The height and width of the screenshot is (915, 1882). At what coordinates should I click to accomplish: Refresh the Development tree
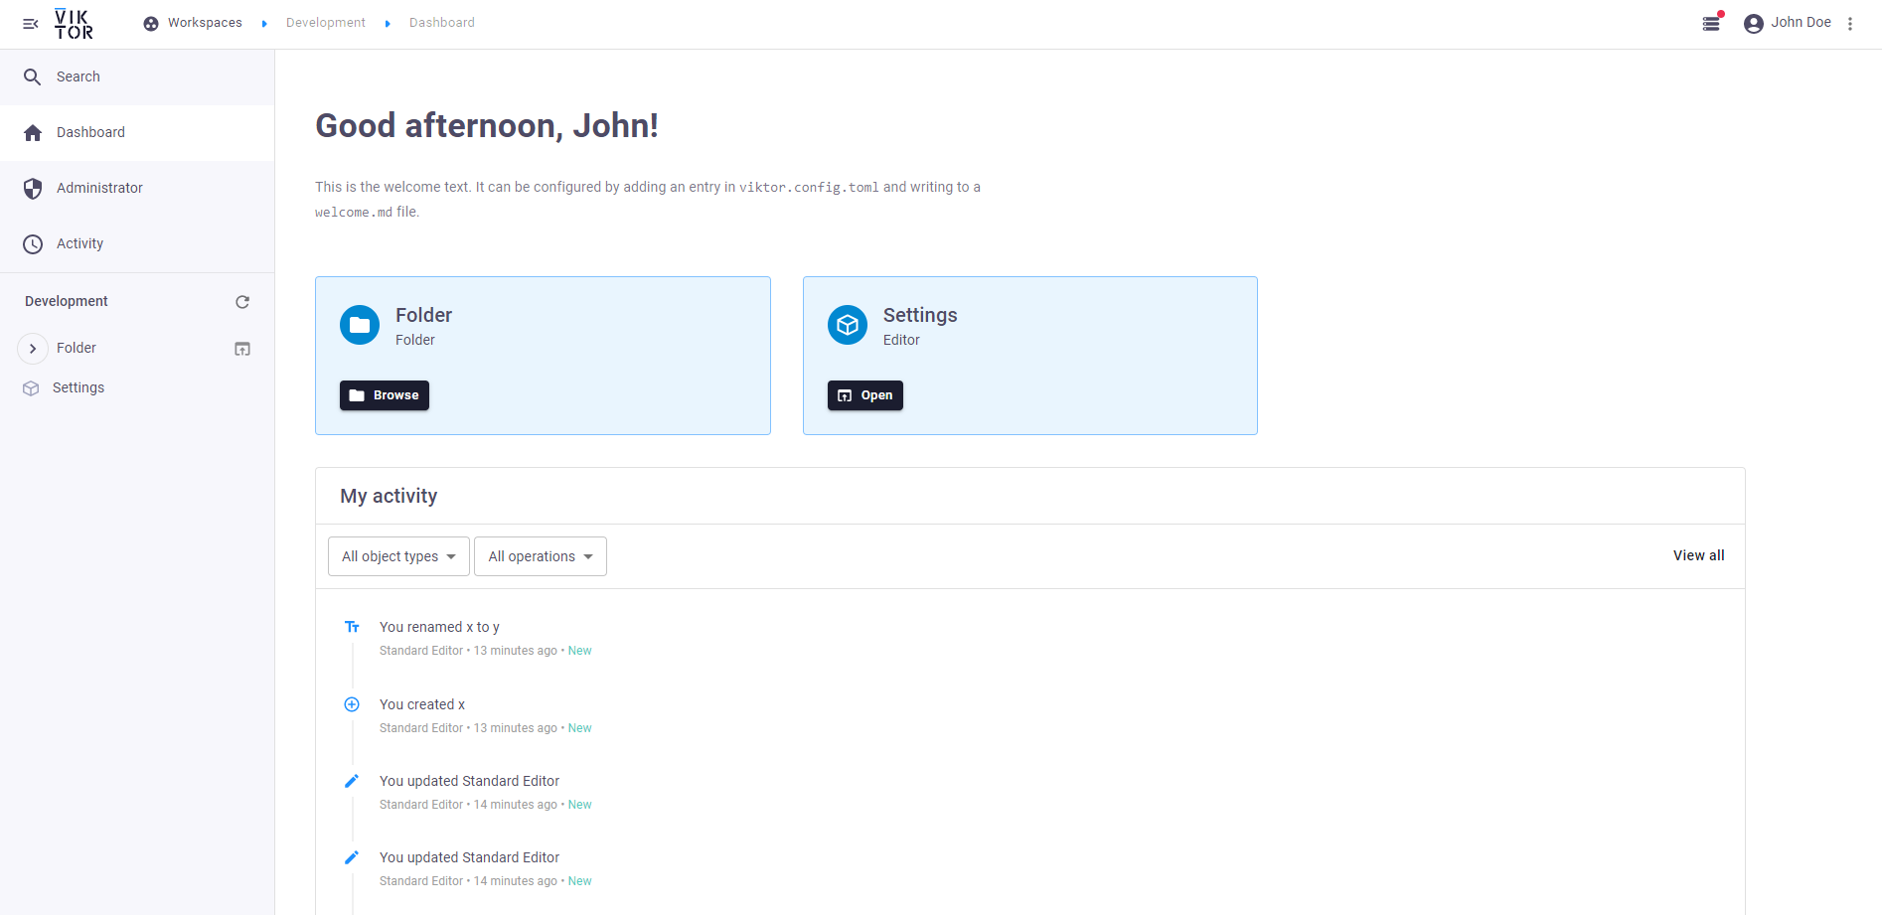pyautogui.click(x=242, y=302)
